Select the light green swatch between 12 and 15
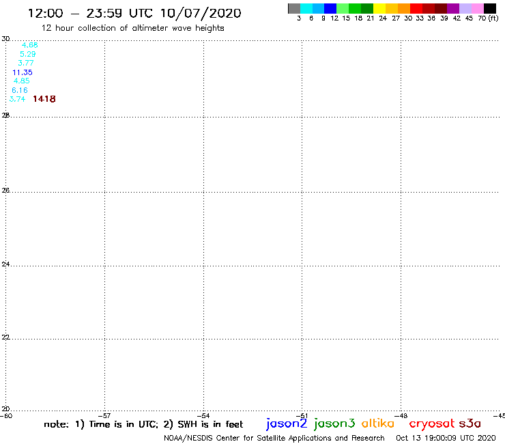Screen dimensions: 505x444 343,8
